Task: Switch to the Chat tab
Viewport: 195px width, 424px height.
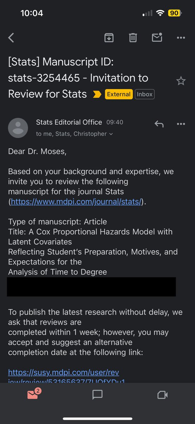Action: click(x=97, y=395)
